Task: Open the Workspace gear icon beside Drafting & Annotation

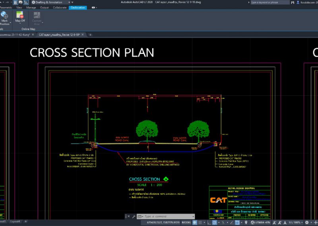Action: [x=33, y=2]
